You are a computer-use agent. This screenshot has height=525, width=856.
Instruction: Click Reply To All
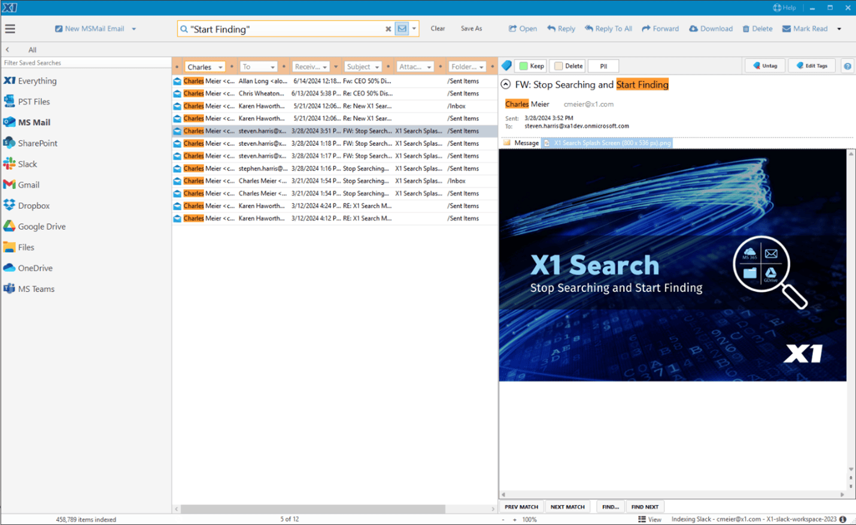[x=608, y=28]
